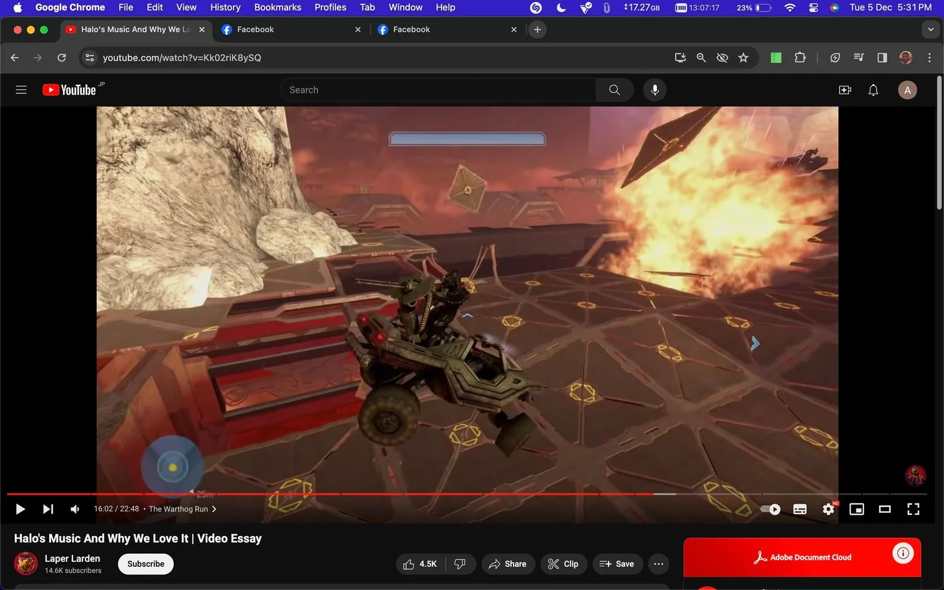944x590 pixels.
Task: Open a new tab
Action: click(537, 29)
